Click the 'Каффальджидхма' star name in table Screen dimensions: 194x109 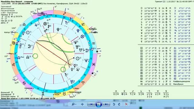point(182,81)
